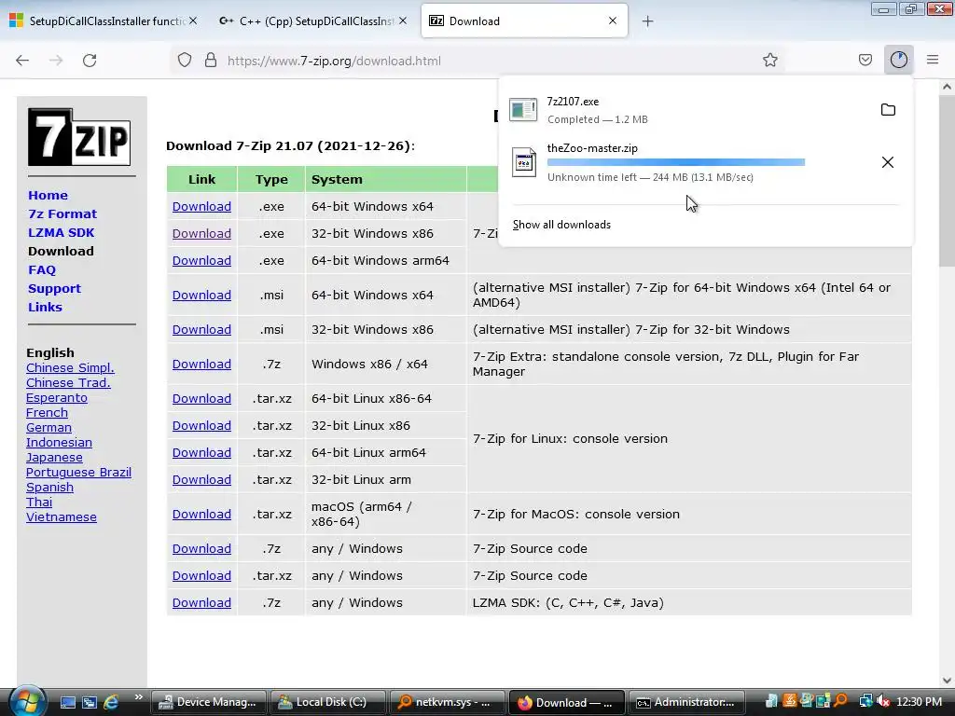
Task: Click the taskbar clock showing 12:30 PM
Action: (x=919, y=702)
